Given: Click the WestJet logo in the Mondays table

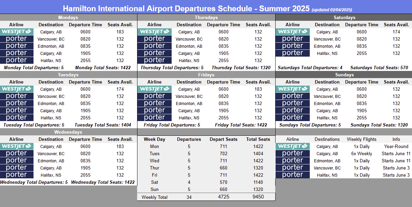Looking at the screenshot, I should [16, 32].
